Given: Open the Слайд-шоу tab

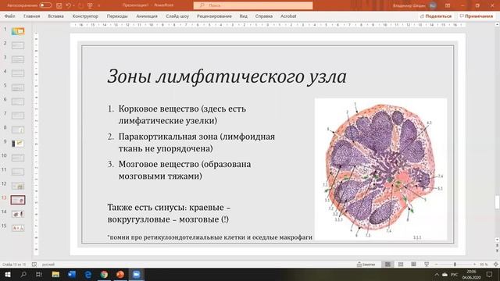Looking at the screenshot, I should 177,16.
